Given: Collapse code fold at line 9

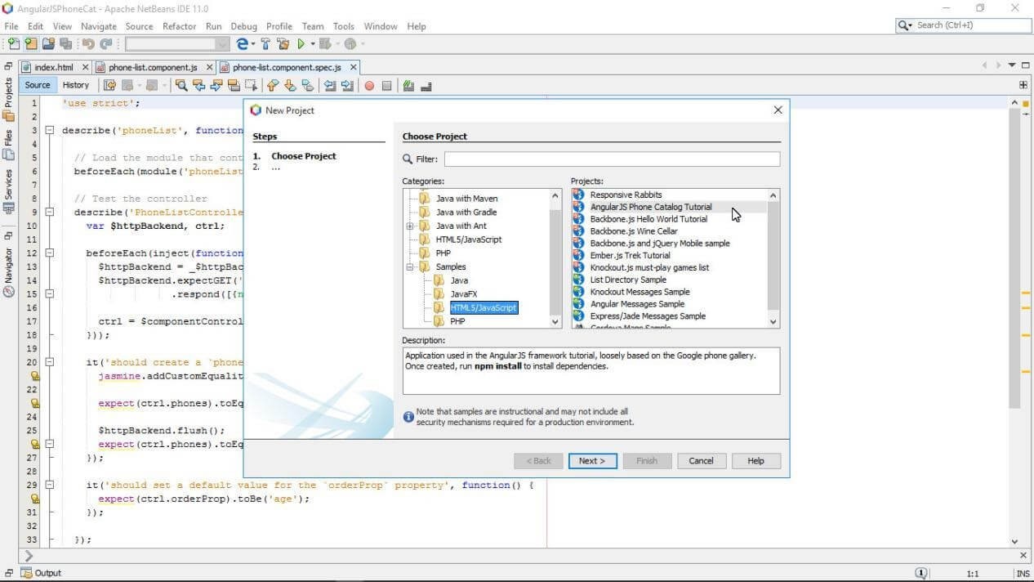Looking at the screenshot, I should point(50,212).
